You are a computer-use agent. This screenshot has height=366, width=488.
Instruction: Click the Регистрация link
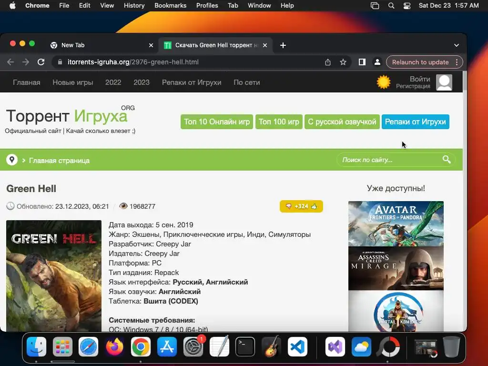[x=413, y=86]
